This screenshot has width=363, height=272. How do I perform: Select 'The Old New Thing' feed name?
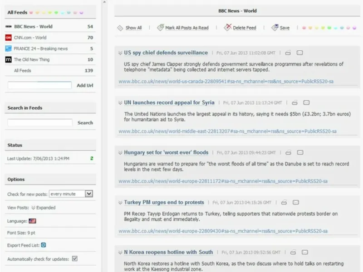[x=32, y=60]
